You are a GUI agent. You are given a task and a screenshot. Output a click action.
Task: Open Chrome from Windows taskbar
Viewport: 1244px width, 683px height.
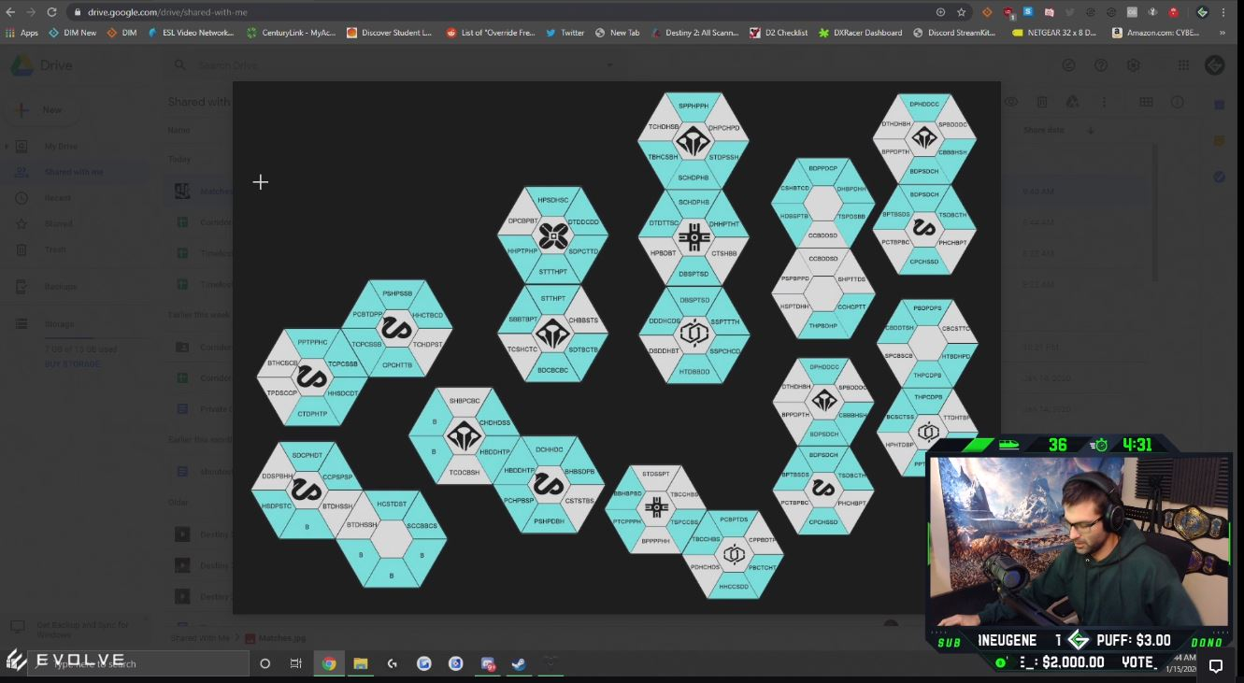[329, 663]
